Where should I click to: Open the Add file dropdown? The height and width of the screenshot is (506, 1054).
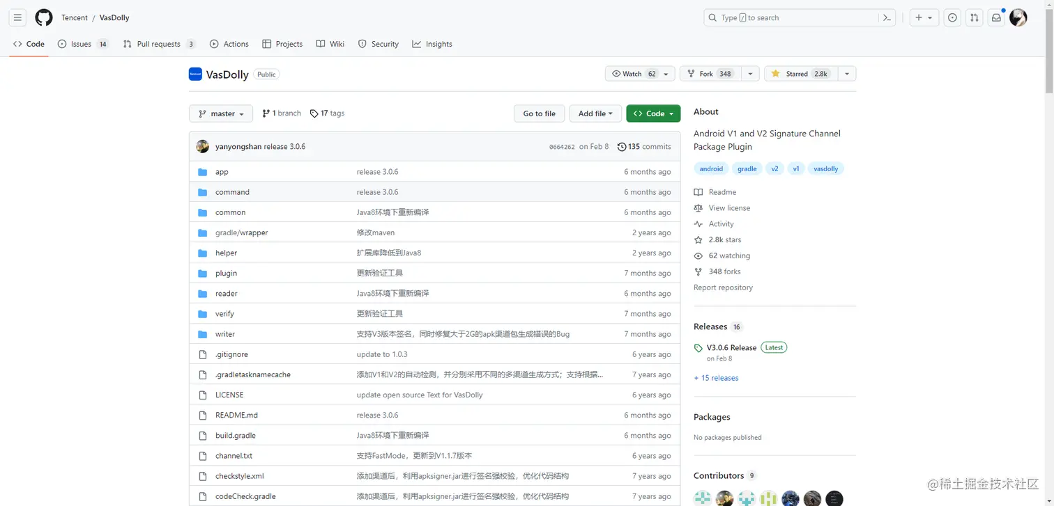click(x=595, y=113)
